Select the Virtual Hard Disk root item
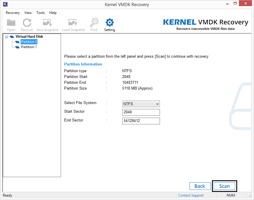 pyautogui.click(x=29, y=37)
